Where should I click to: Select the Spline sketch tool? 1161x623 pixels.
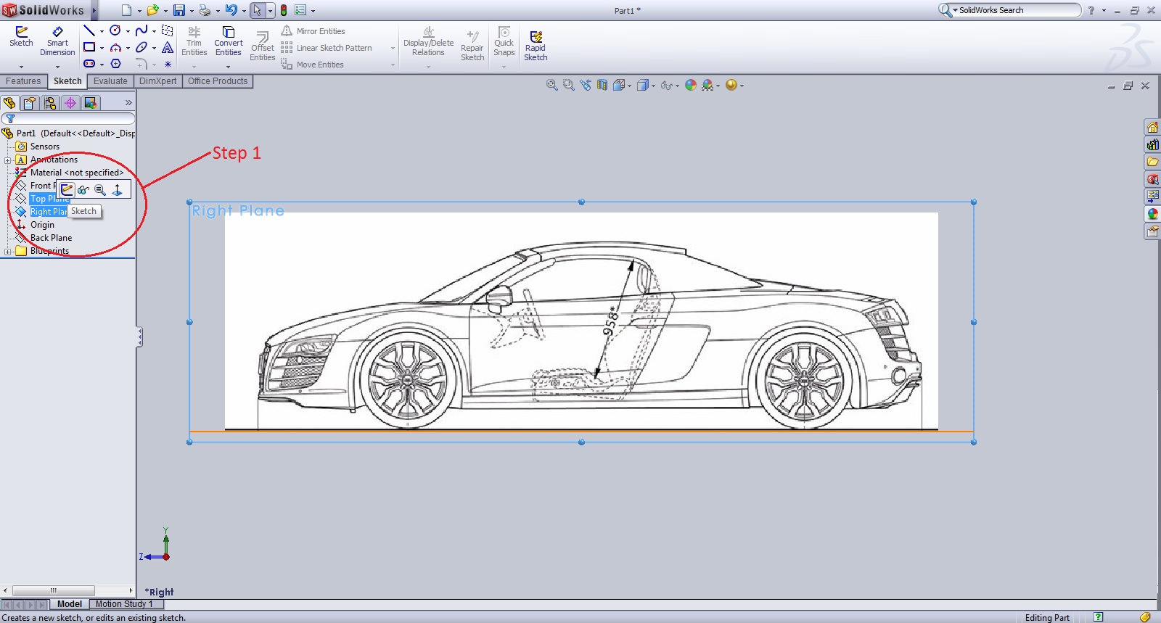coord(141,30)
